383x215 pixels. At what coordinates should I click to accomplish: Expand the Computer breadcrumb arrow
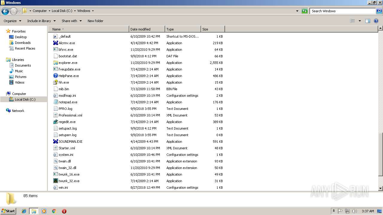[49, 11]
